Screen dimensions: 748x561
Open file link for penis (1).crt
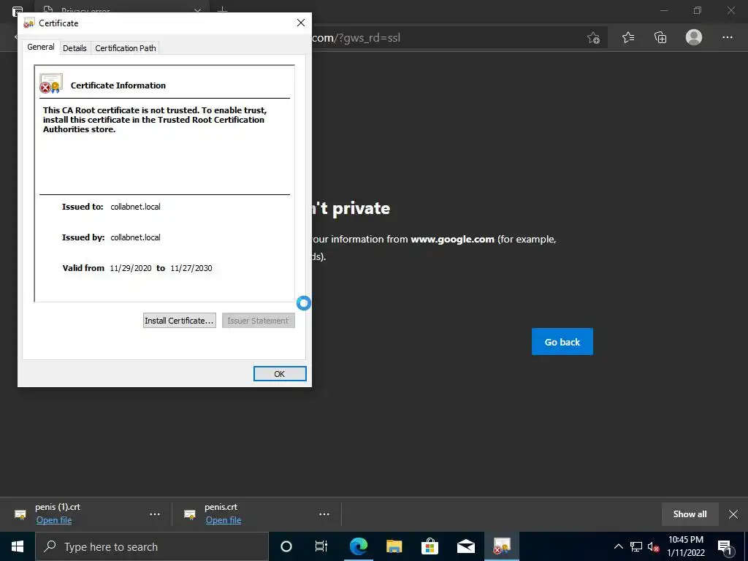coord(54,520)
